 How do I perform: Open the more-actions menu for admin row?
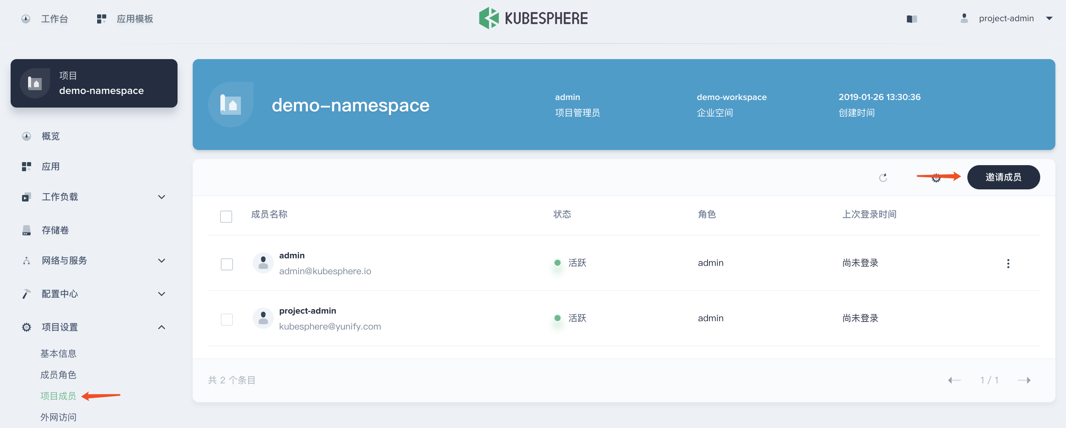[x=1008, y=264]
